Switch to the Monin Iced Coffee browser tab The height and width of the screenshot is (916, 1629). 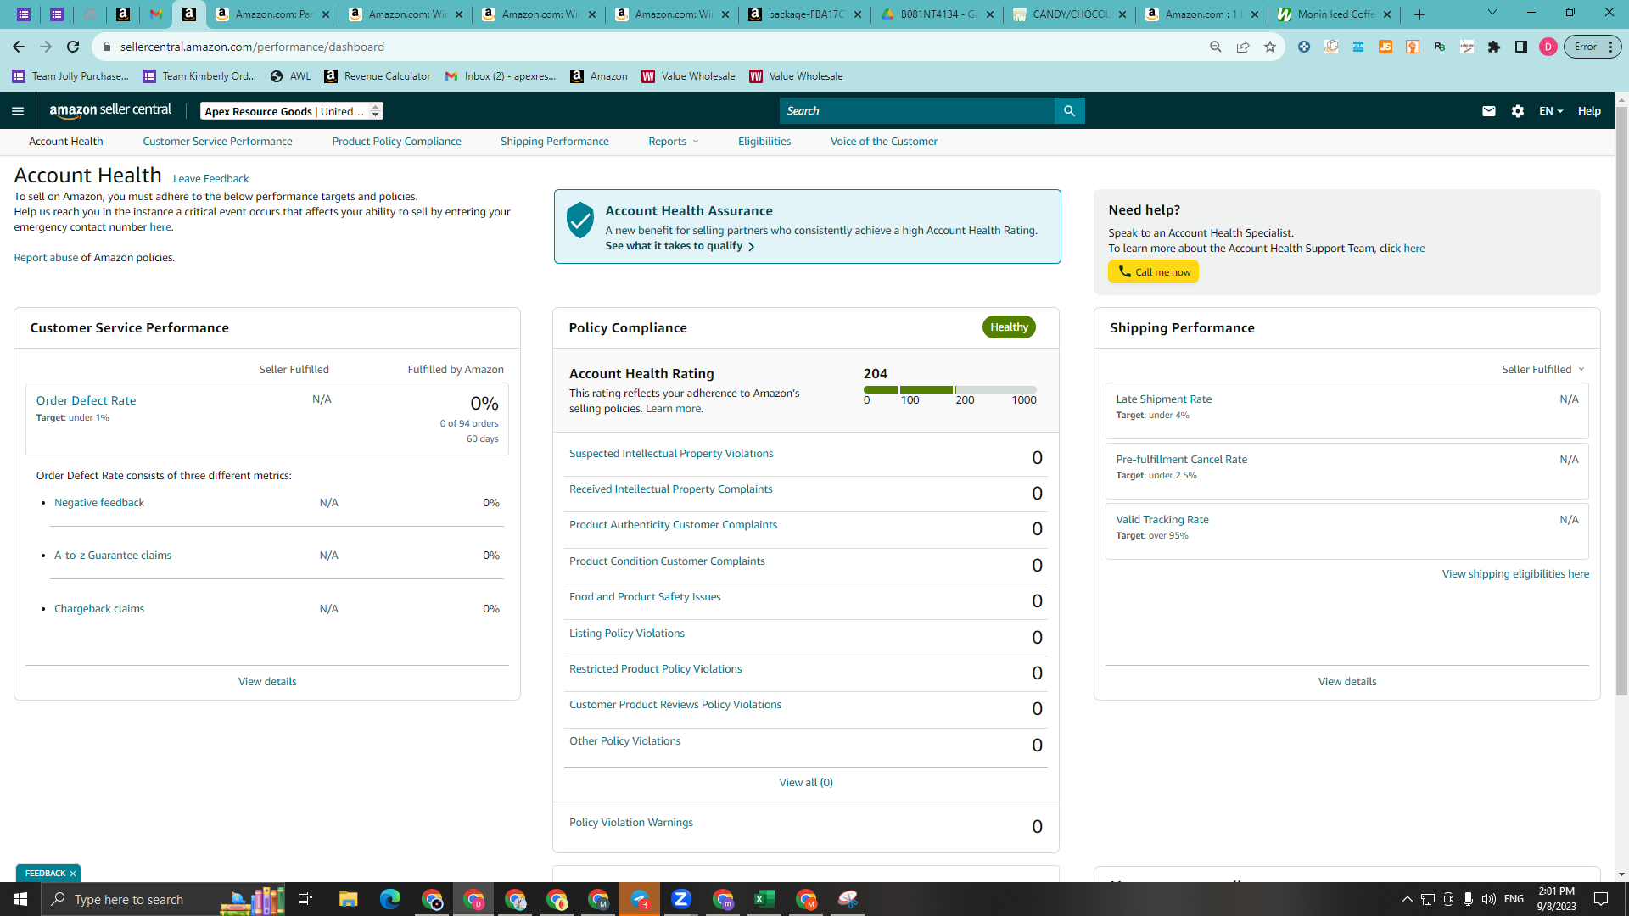[x=1335, y=14]
